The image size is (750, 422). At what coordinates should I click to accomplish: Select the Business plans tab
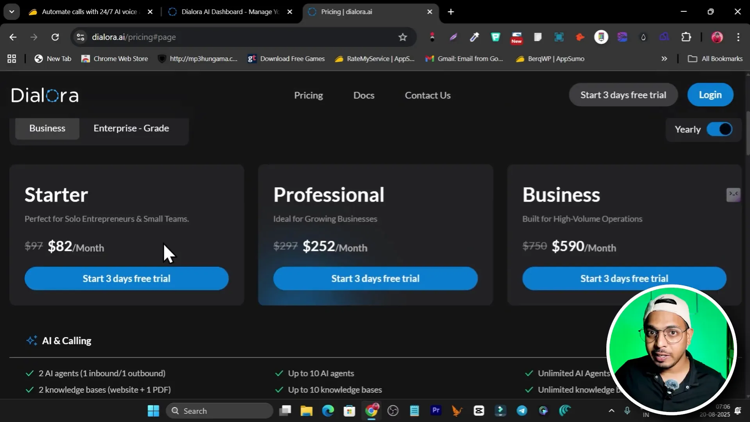click(47, 128)
